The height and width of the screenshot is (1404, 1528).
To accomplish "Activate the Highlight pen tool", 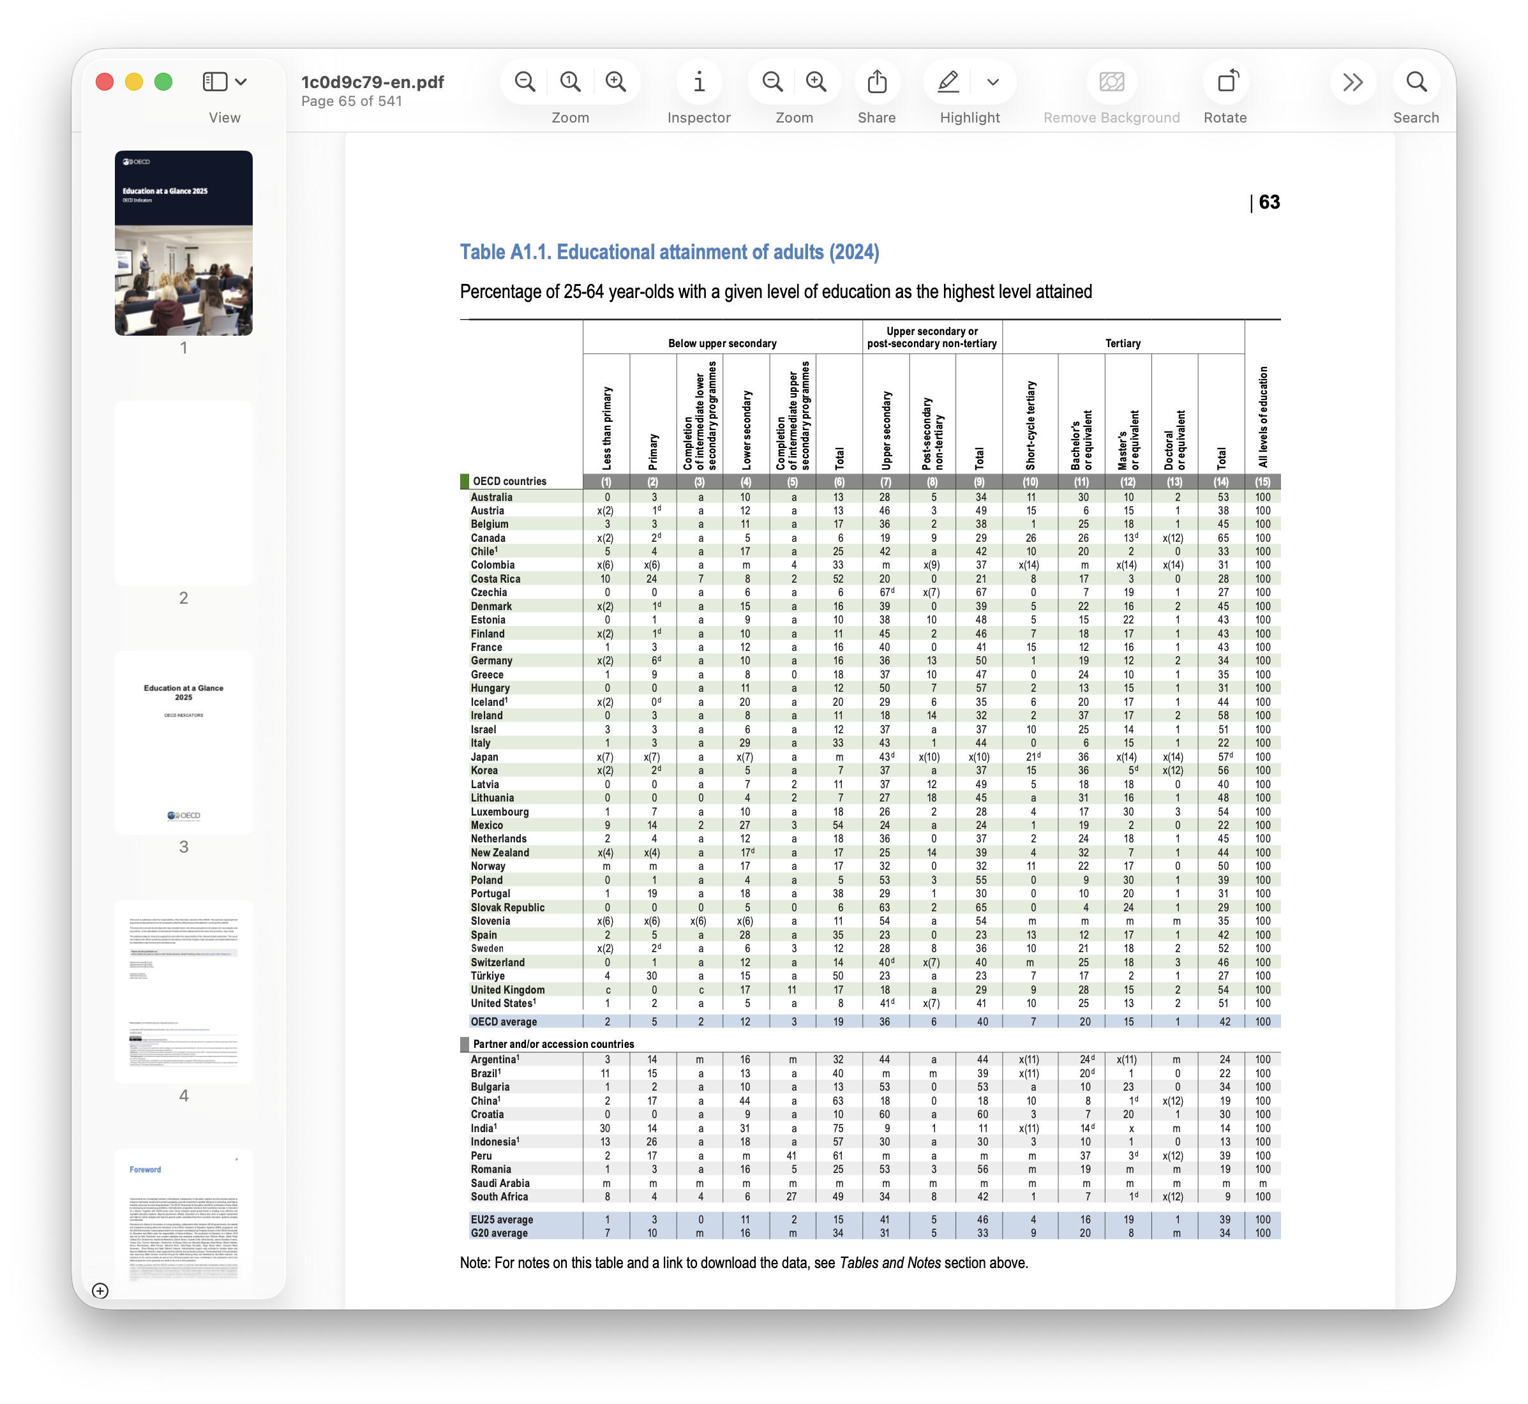I will [x=948, y=82].
